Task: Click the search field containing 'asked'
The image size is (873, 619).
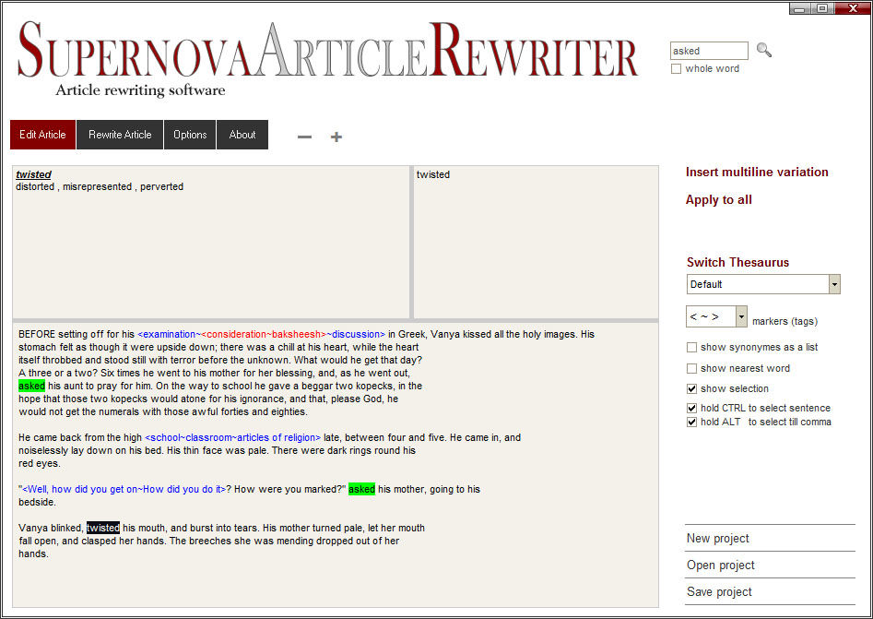Action: [x=709, y=51]
